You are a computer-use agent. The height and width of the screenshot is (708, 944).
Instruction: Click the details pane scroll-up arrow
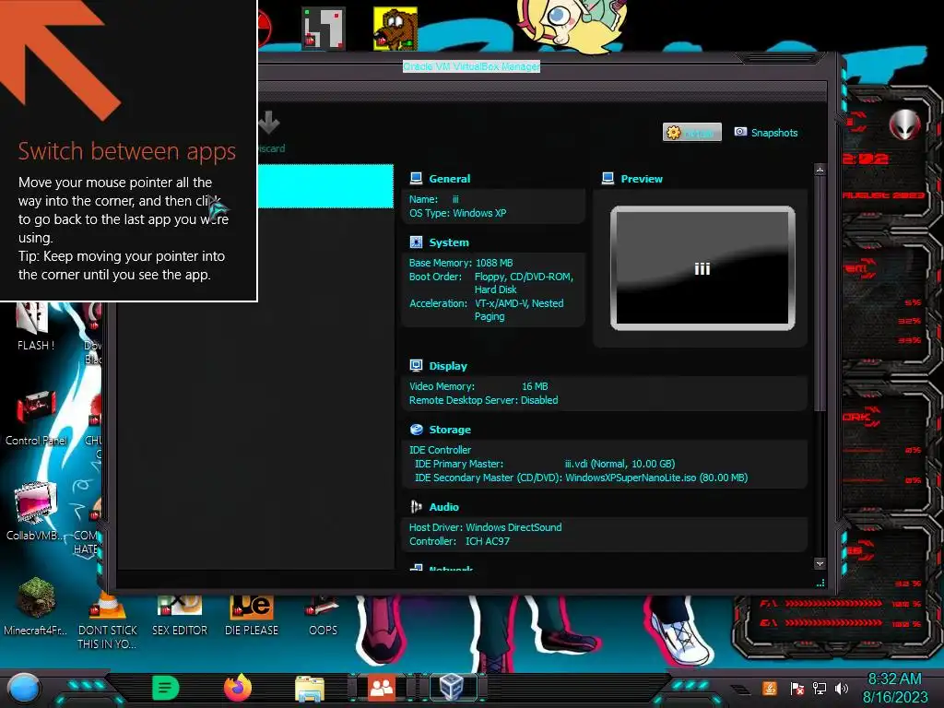pos(820,170)
